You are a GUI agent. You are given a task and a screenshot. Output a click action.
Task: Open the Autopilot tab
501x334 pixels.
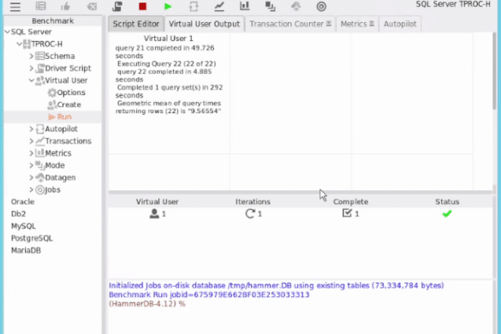(x=400, y=24)
